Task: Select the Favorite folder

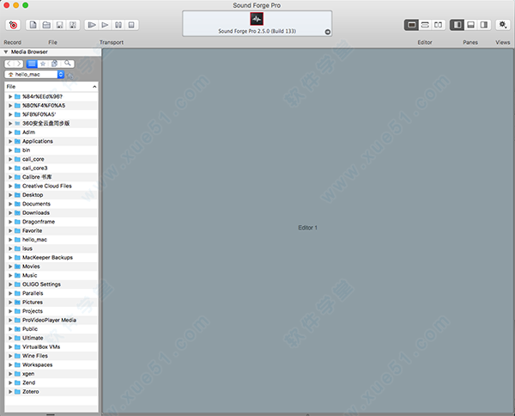Action: 51,230
